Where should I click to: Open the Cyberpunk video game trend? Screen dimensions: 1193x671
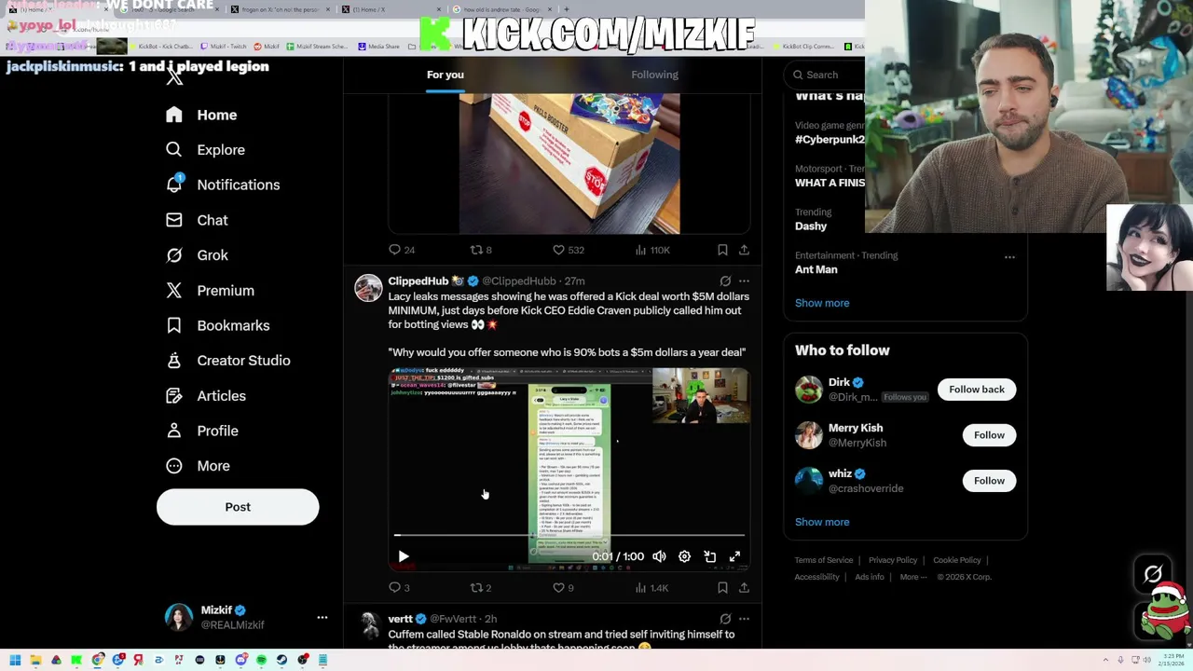[830, 139]
